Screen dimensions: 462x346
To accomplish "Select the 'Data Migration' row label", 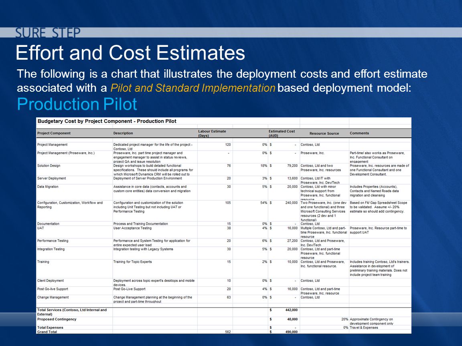I will (x=48, y=187).
